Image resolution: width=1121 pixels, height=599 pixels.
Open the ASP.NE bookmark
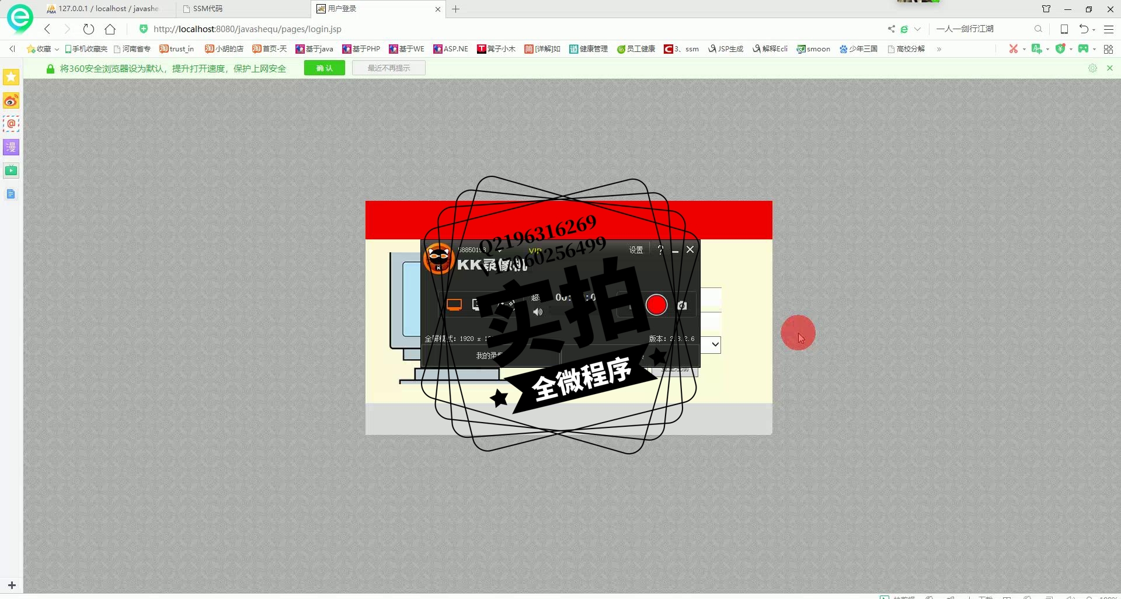pyautogui.click(x=451, y=49)
